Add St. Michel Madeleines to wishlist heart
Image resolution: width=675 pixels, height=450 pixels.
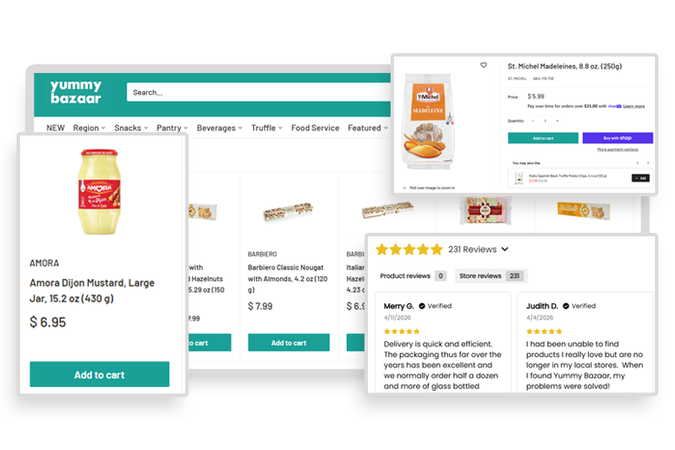(x=484, y=65)
